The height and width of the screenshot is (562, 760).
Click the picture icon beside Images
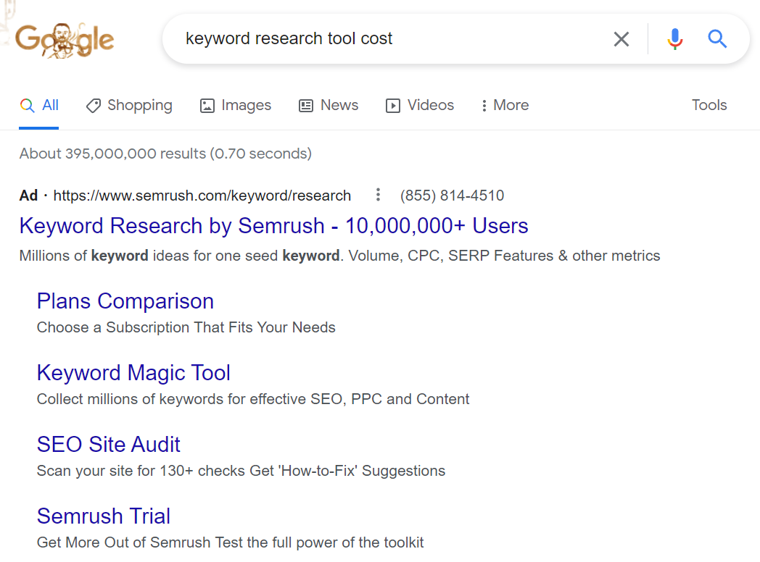207,105
